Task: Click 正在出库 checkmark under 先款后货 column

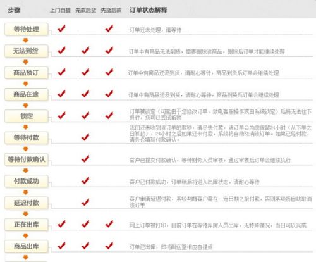Action: [x=85, y=224]
